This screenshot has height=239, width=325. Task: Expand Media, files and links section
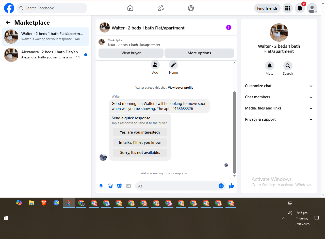(x=279, y=108)
